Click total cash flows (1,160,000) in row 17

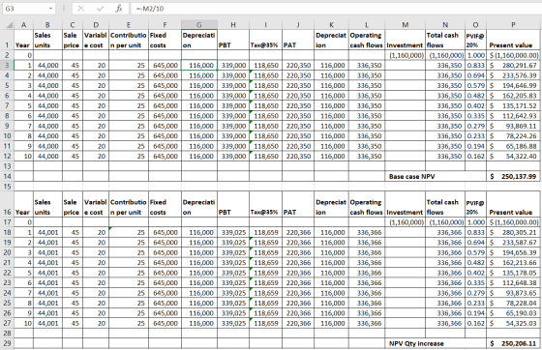(445, 222)
